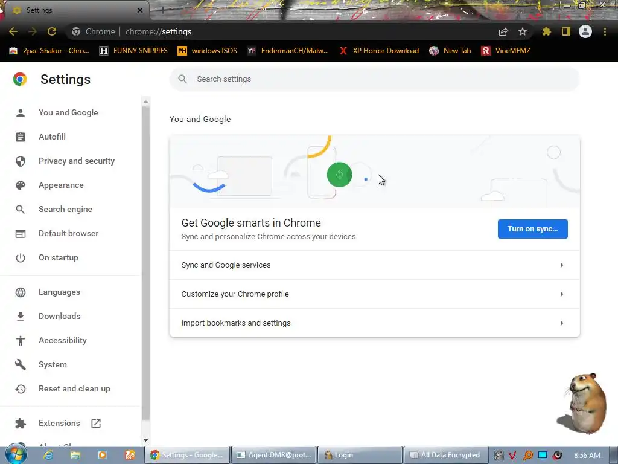Open the New Tab bookmark
Viewport: 618px width, 464px height.
(x=450, y=51)
